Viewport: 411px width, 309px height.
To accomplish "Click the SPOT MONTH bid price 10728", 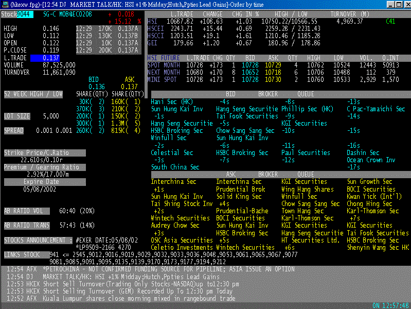I will 250,65.
